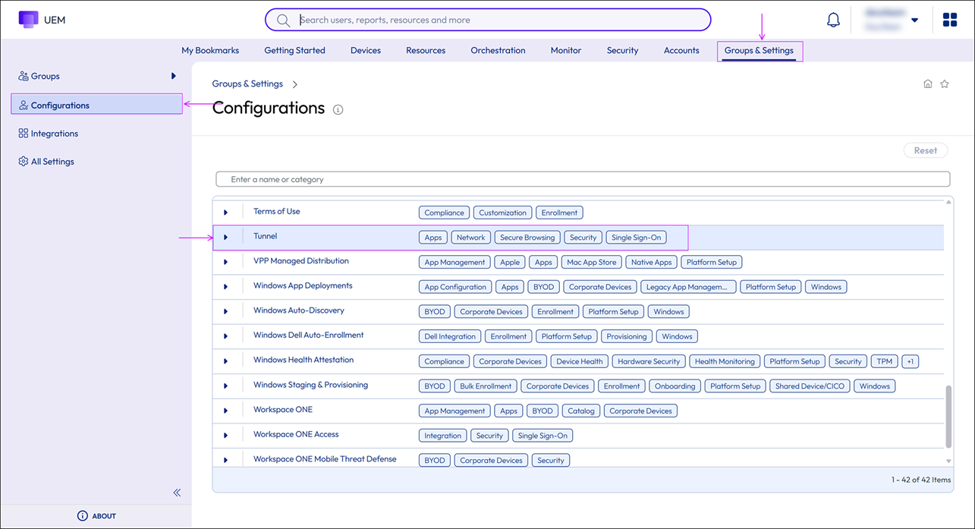Expand Workspace ONE Access row
Screen dimensions: 975x529
(x=225, y=436)
